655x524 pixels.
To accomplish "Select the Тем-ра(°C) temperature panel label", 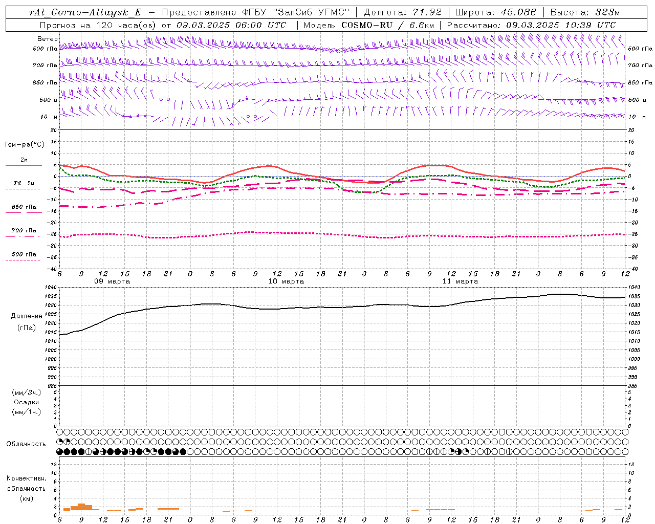I will [x=24, y=145].
